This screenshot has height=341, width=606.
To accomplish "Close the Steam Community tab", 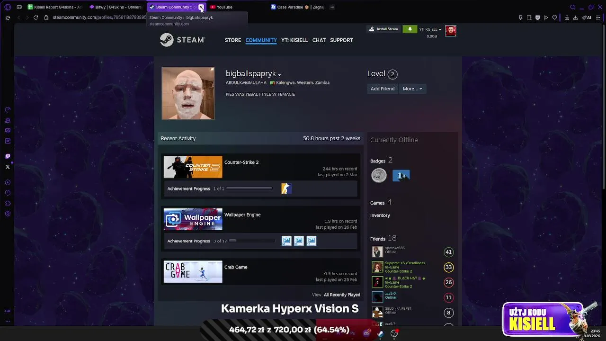I will click(201, 7).
